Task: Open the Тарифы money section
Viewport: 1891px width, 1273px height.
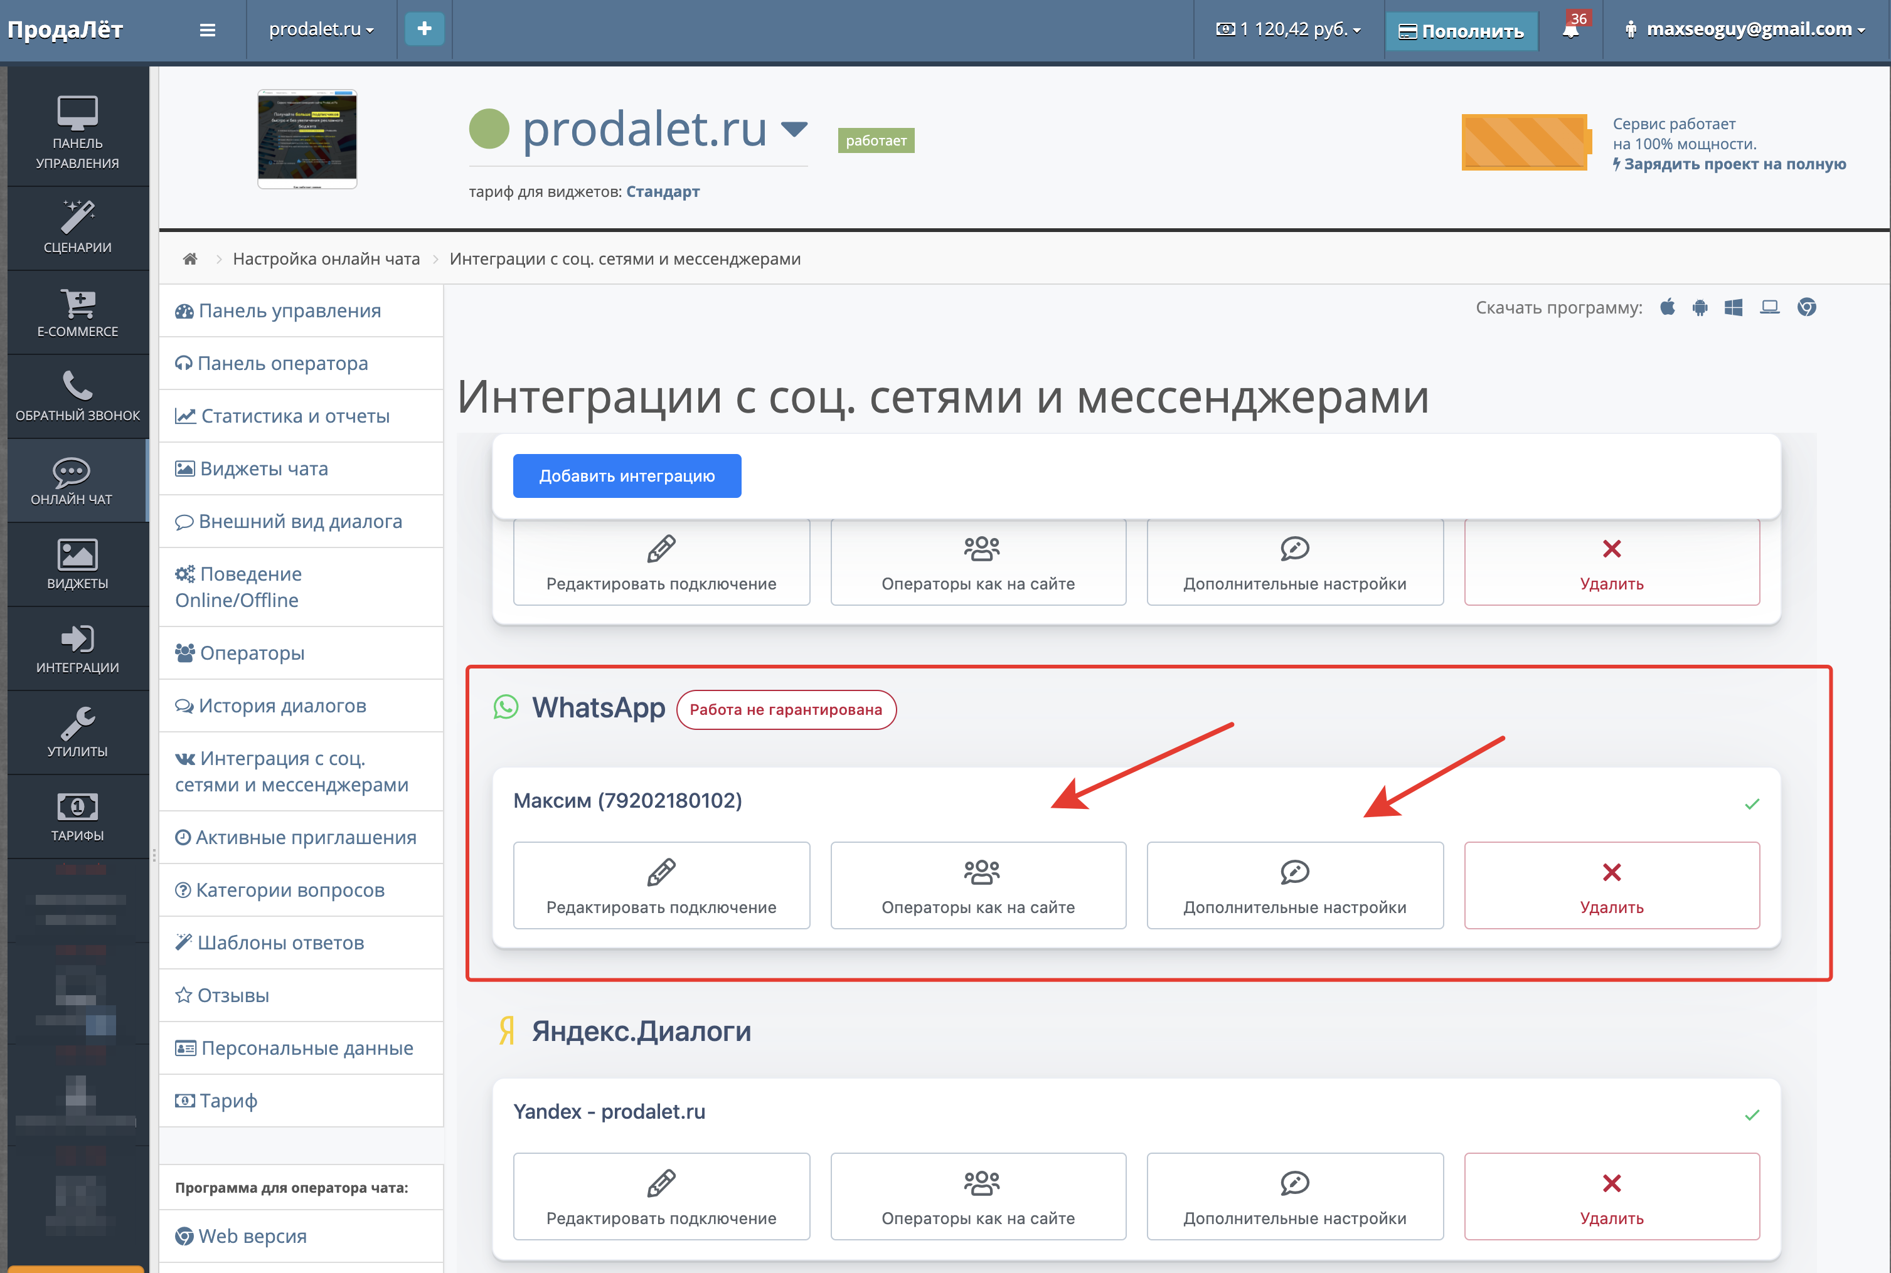Action: [x=77, y=816]
